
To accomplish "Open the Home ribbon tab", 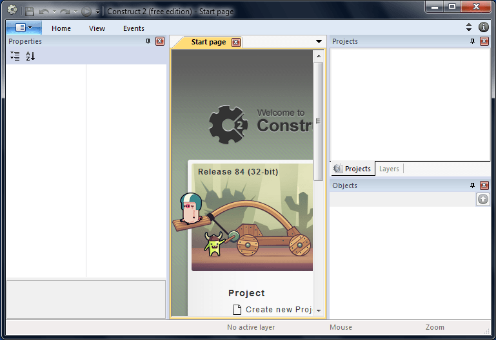I will 61,28.
